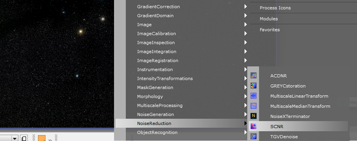Launch GREYCstoration via its icon
This screenshot has height=141, width=357.
tap(253, 86)
